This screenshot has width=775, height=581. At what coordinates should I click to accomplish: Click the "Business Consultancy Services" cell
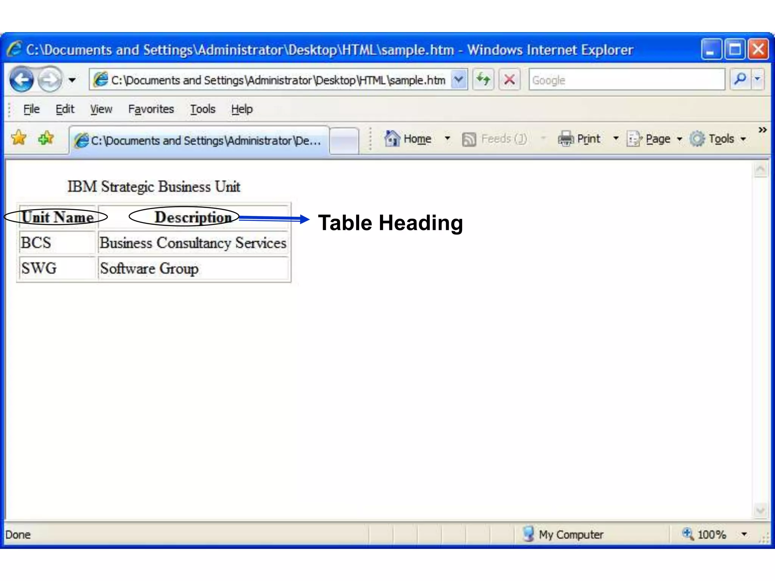193,243
